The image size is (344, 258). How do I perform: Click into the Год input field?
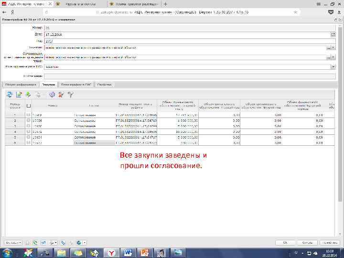point(190,41)
